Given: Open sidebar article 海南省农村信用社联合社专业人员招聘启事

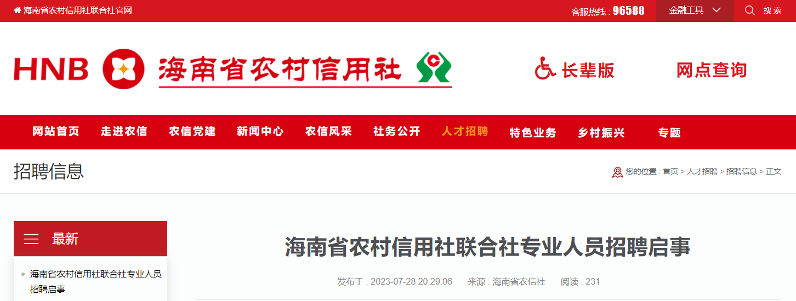Looking at the screenshot, I should (96, 281).
